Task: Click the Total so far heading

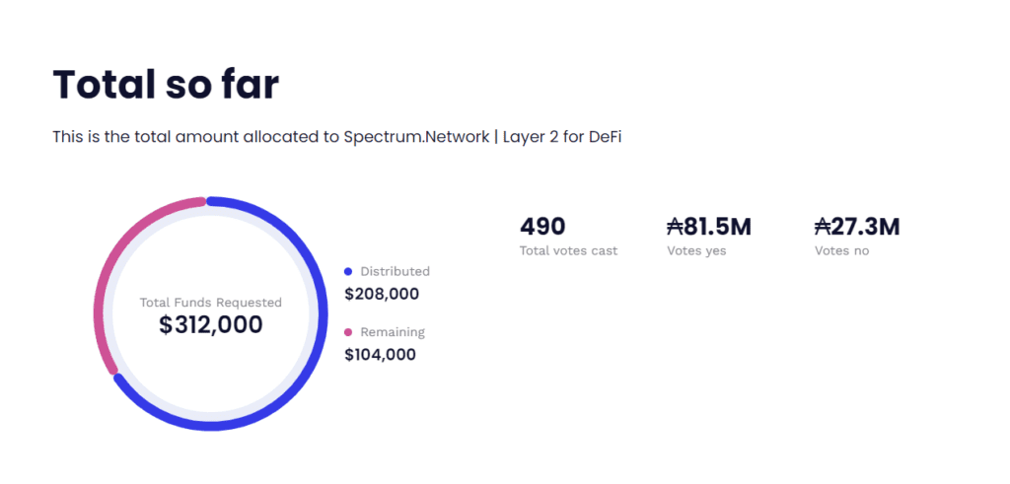Action: click(x=166, y=85)
